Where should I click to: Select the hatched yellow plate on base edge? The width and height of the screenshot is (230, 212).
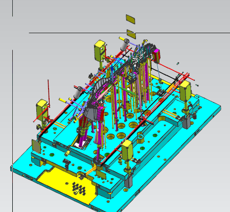point(36,146)
